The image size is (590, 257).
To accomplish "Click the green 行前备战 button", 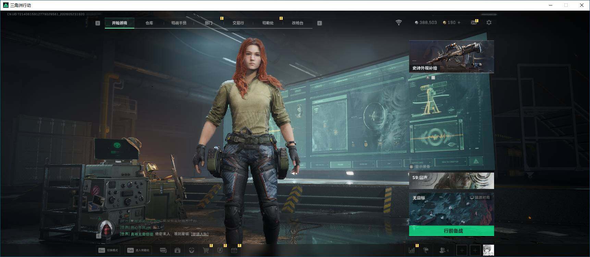I will 452,231.
